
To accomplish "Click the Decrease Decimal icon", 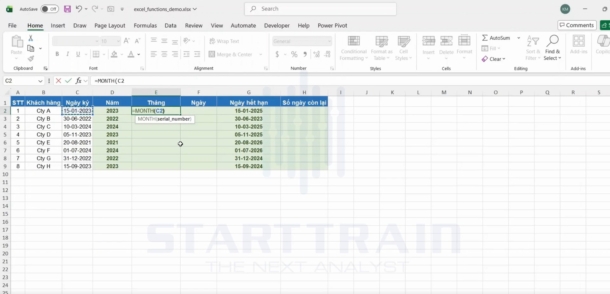I will pos(327,54).
